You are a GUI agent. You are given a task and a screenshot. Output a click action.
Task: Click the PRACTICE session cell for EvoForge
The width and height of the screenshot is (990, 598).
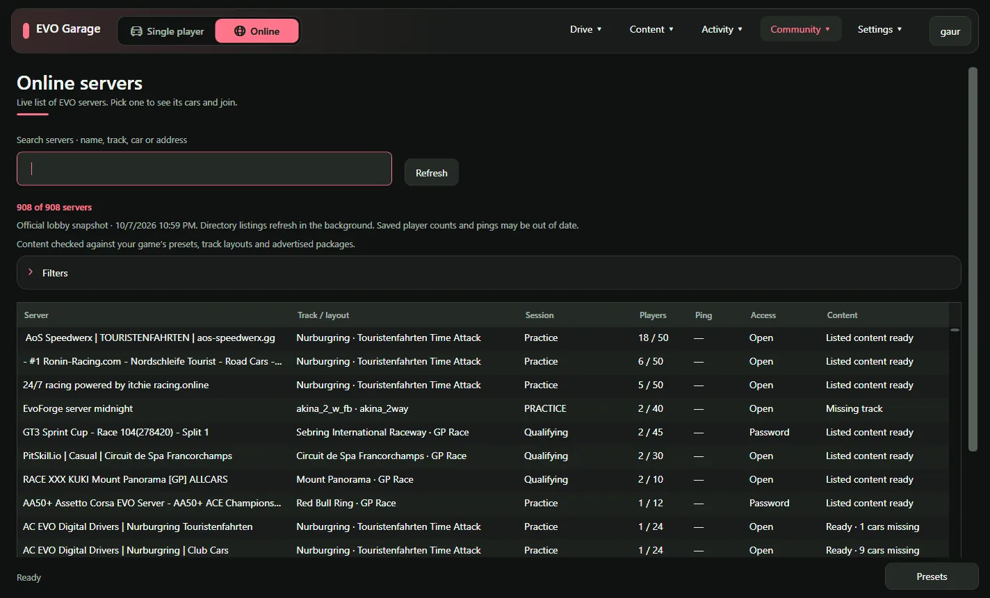click(x=545, y=409)
